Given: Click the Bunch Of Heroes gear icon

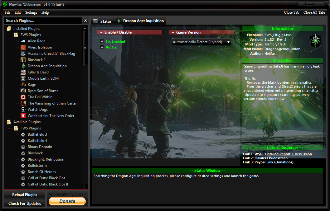Looking at the screenshot, I should coord(23,172).
